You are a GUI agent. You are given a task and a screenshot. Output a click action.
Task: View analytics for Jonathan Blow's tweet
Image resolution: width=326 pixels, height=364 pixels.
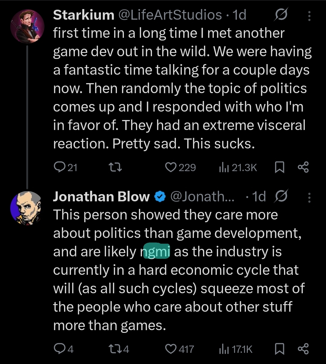click(222, 349)
